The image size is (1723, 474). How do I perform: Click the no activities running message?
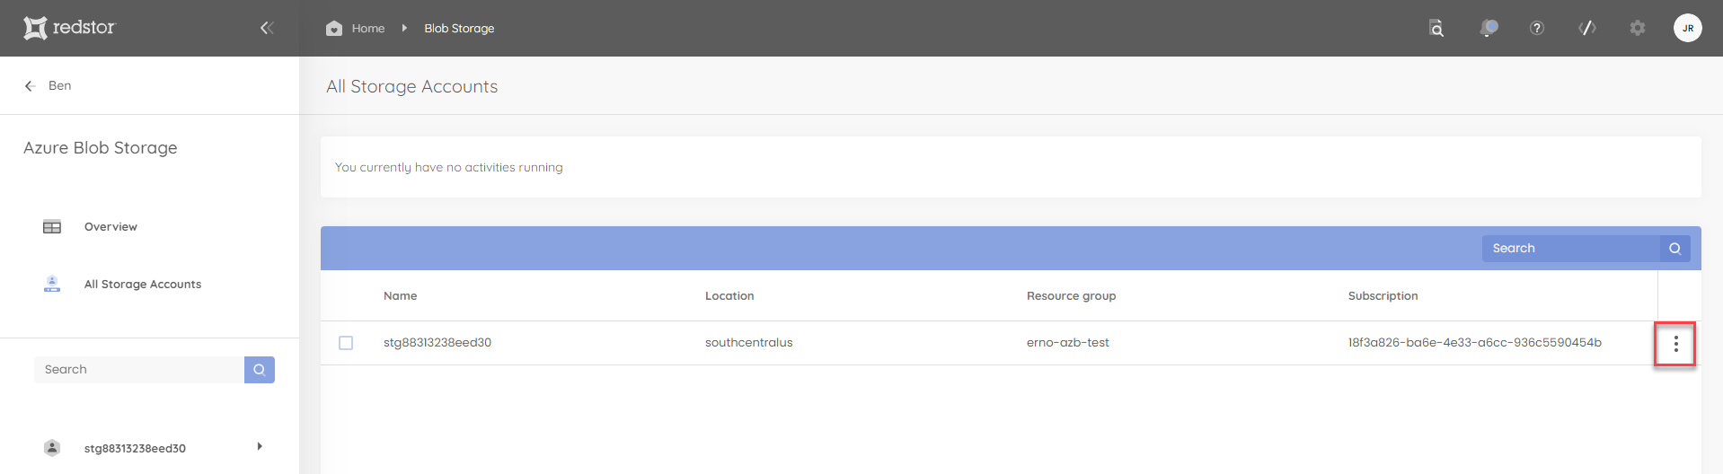pos(449,168)
